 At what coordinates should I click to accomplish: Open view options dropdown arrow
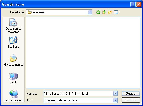click(x=119, y=12)
